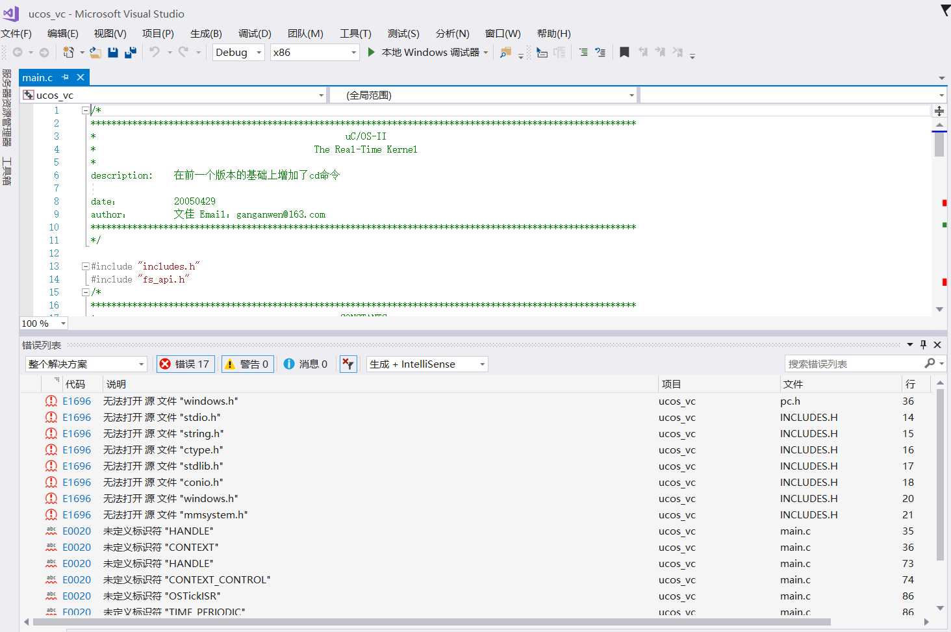
Task: Open the debugger target dropdown arrow
Action: [x=486, y=53]
